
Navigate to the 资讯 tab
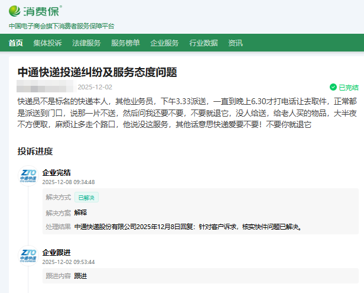pyautogui.click(x=235, y=43)
